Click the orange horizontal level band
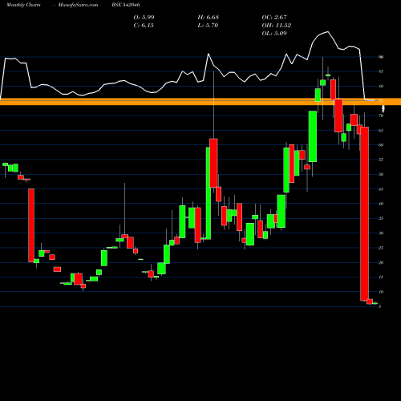Screen dimensions: 401x401 coord(200,102)
